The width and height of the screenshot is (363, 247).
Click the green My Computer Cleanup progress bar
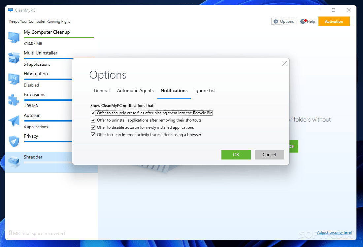tap(59, 38)
